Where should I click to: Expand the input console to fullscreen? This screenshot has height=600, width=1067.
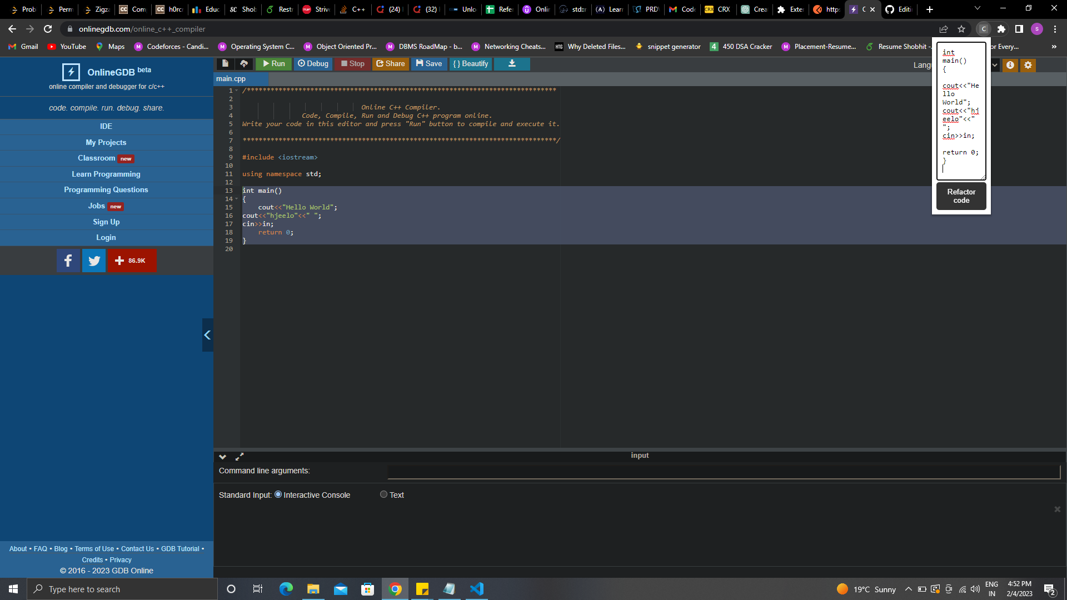240,457
